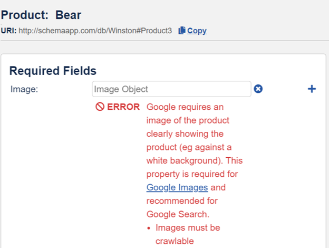Screen dimensions: 329x248
Task: Clear the Image Object field using X icon
Action: (258, 89)
